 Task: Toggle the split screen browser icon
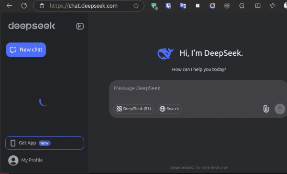pos(258,6)
